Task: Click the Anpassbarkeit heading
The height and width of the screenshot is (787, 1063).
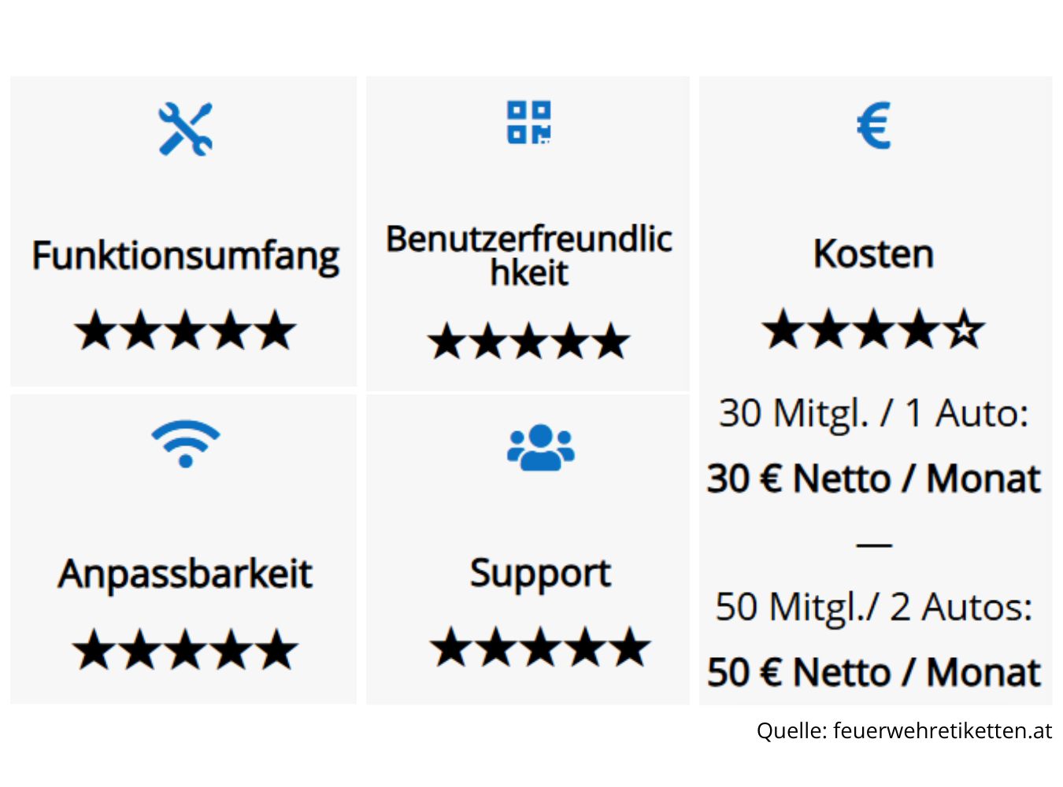Action: (x=186, y=574)
